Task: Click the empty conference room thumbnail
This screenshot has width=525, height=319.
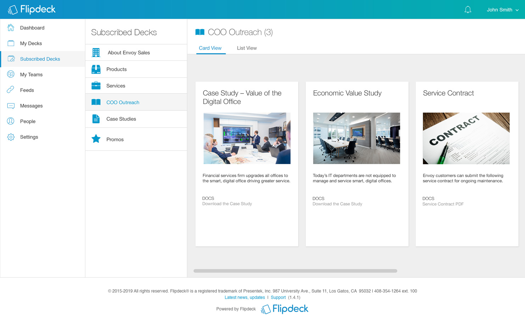Action: click(x=356, y=138)
